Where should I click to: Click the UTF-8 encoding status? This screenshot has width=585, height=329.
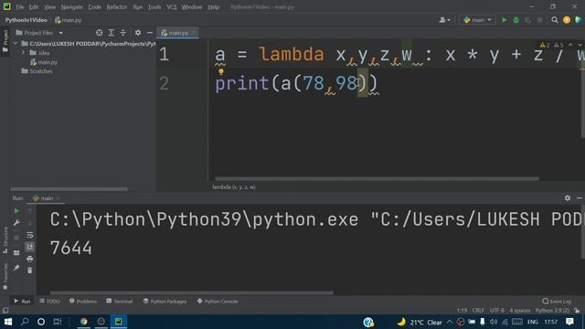pyautogui.click(x=497, y=311)
